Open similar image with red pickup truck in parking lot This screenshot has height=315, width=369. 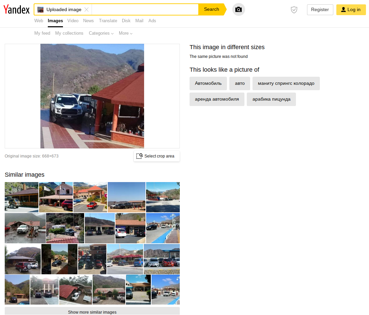[90, 197]
